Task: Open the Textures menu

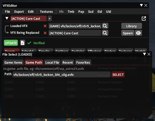Action: pyautogui.click(x=46, y=12)
